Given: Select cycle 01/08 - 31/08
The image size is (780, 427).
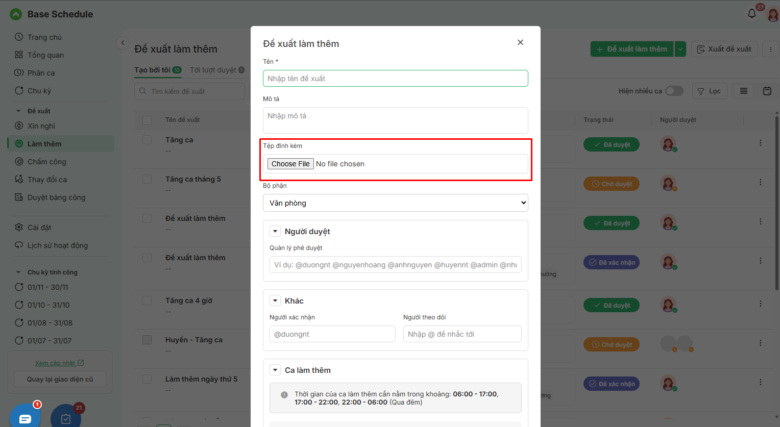Looking at the screenshot, I should click(50, 323).
